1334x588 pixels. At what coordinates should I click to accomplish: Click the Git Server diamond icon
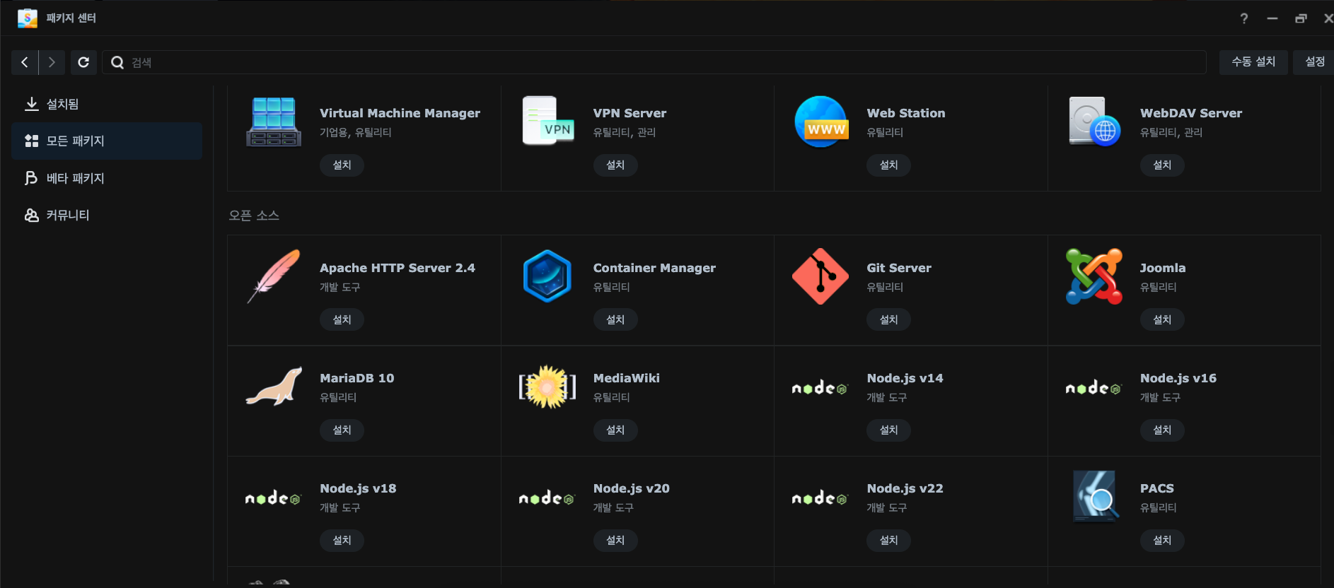[820, 276]
